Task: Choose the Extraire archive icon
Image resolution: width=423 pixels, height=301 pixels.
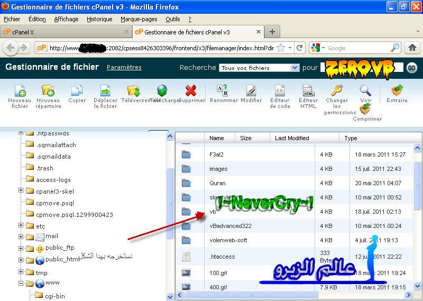Action: 397,90
